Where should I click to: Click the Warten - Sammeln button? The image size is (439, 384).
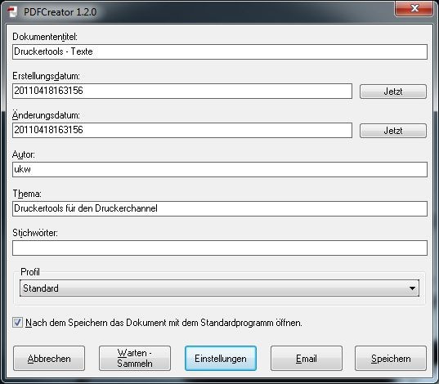tap(135, 358)
